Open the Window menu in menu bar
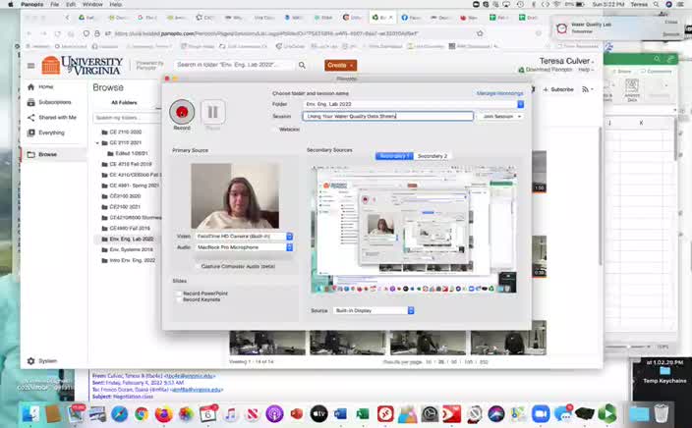This screenshot has width=692, height=428. (x=93, y=5)
